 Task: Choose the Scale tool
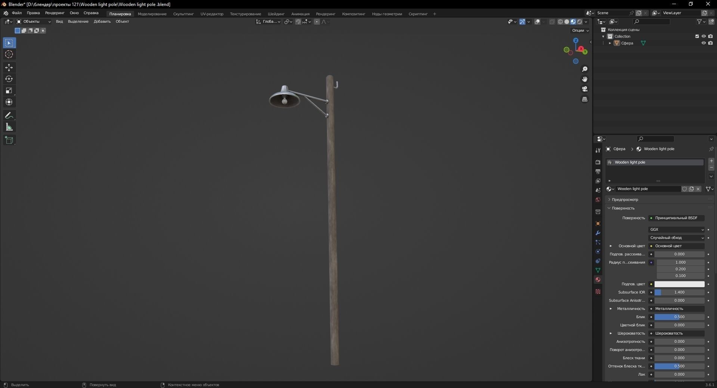9,90
